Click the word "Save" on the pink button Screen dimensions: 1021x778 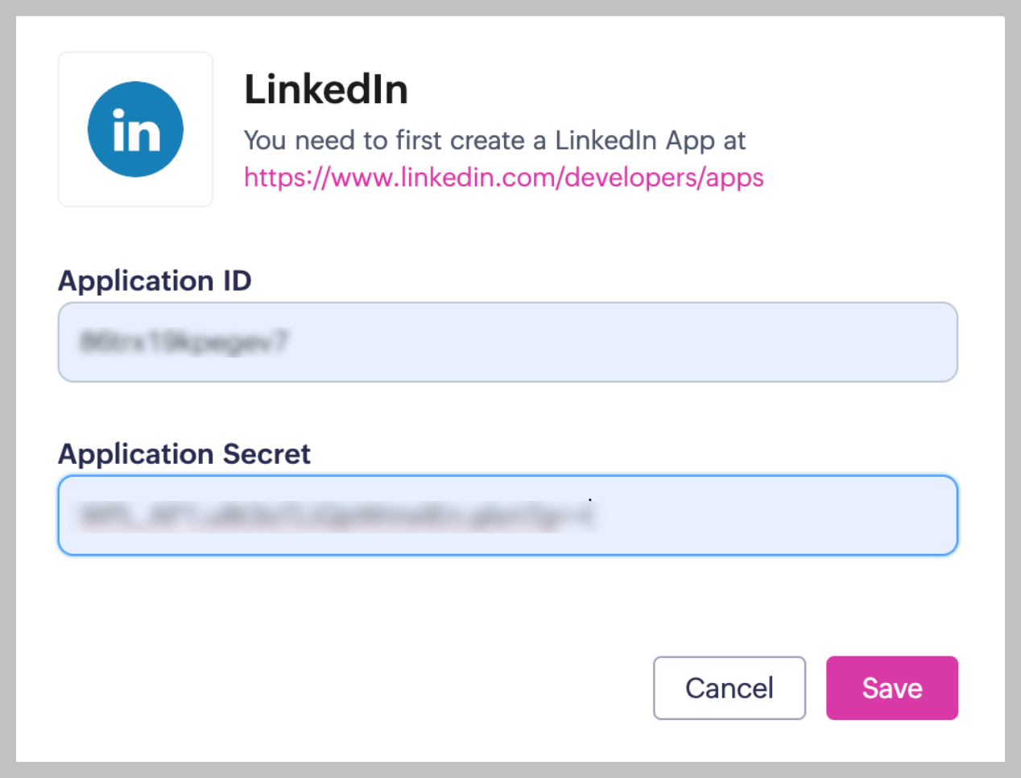pyautogui.click(x=892, y=688)
